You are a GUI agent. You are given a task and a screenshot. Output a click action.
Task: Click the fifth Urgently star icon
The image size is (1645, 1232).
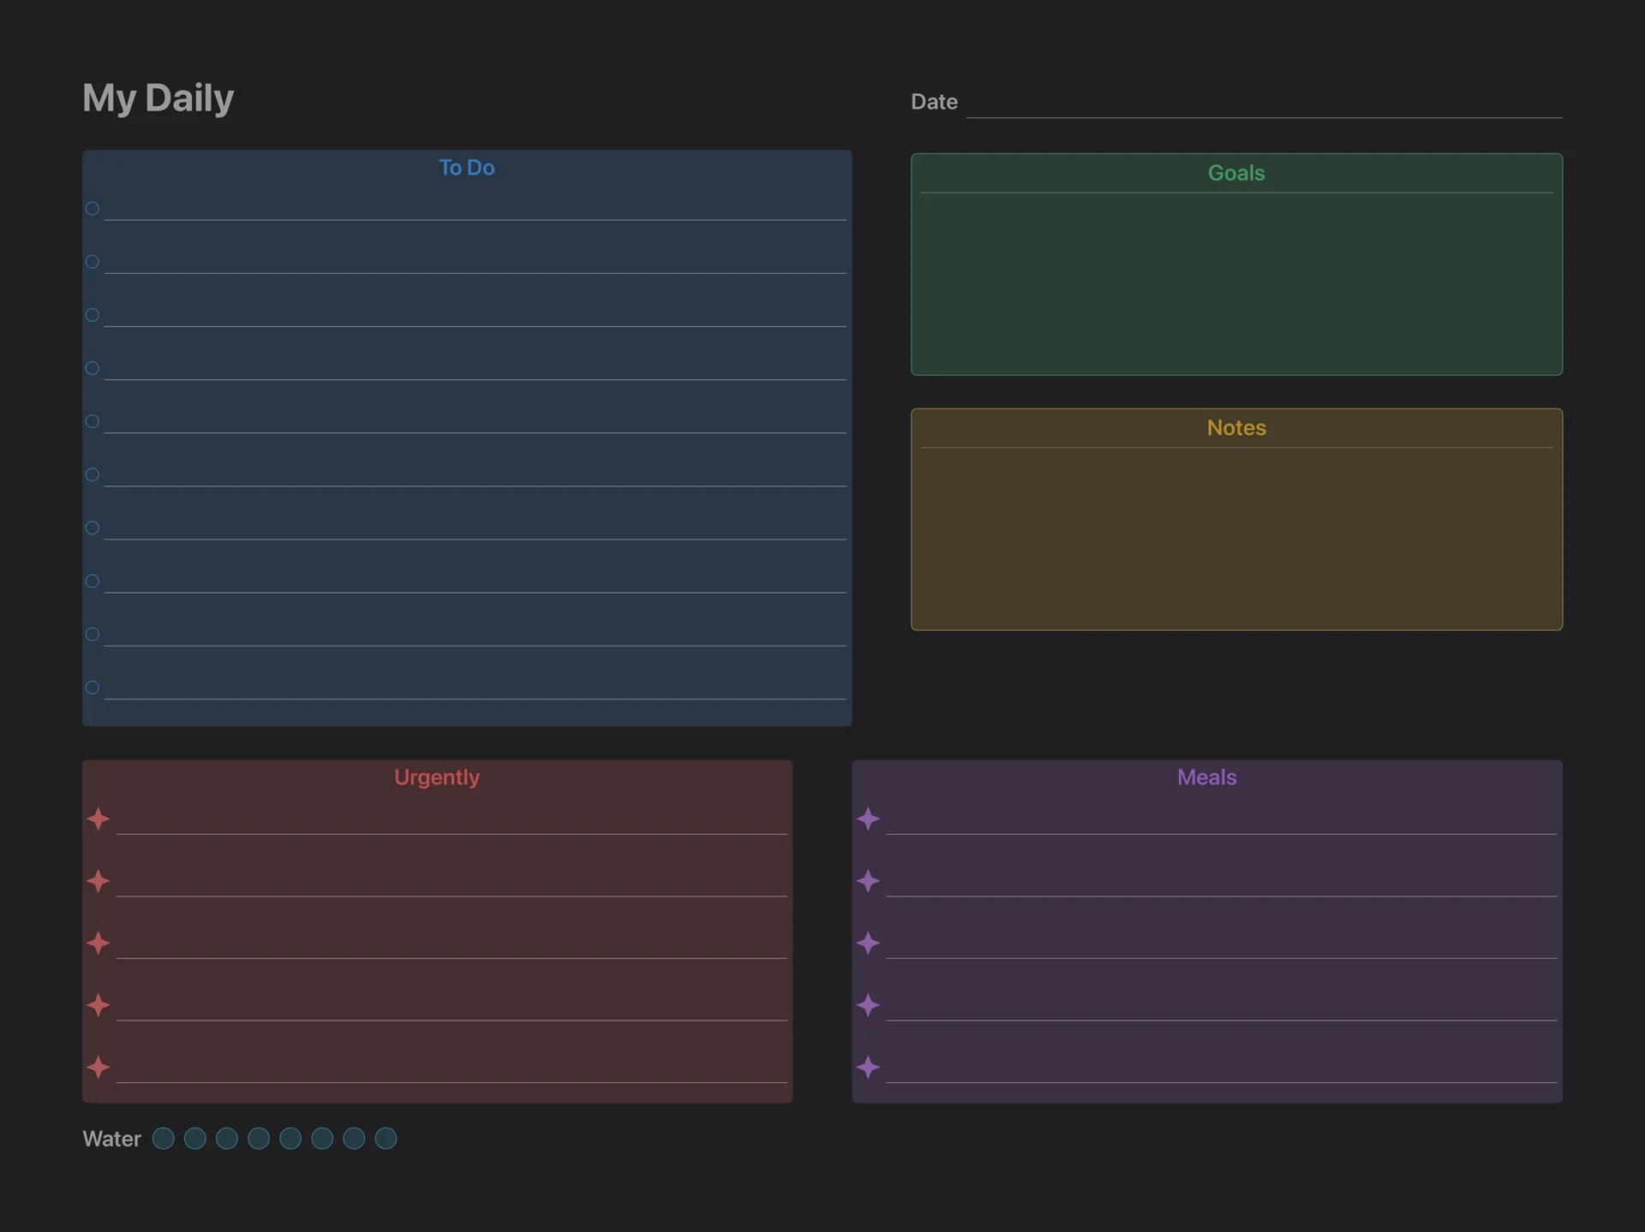click(99, 1067)
